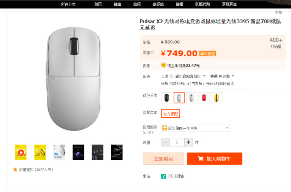Click the 7-day return guarantee icon
291x192 pixels.
[x=164, y=176]
